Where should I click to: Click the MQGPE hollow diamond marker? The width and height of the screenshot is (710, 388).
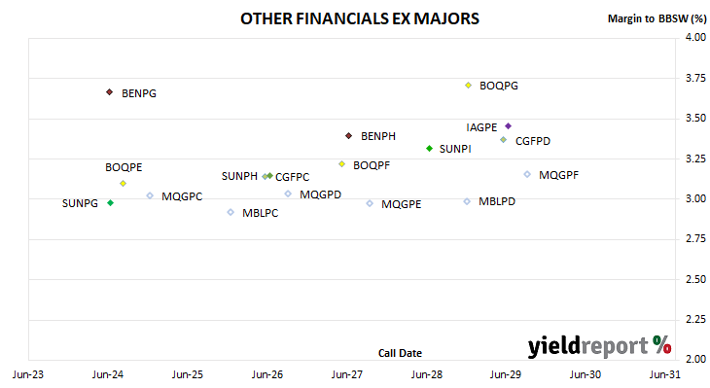point(370,204)
